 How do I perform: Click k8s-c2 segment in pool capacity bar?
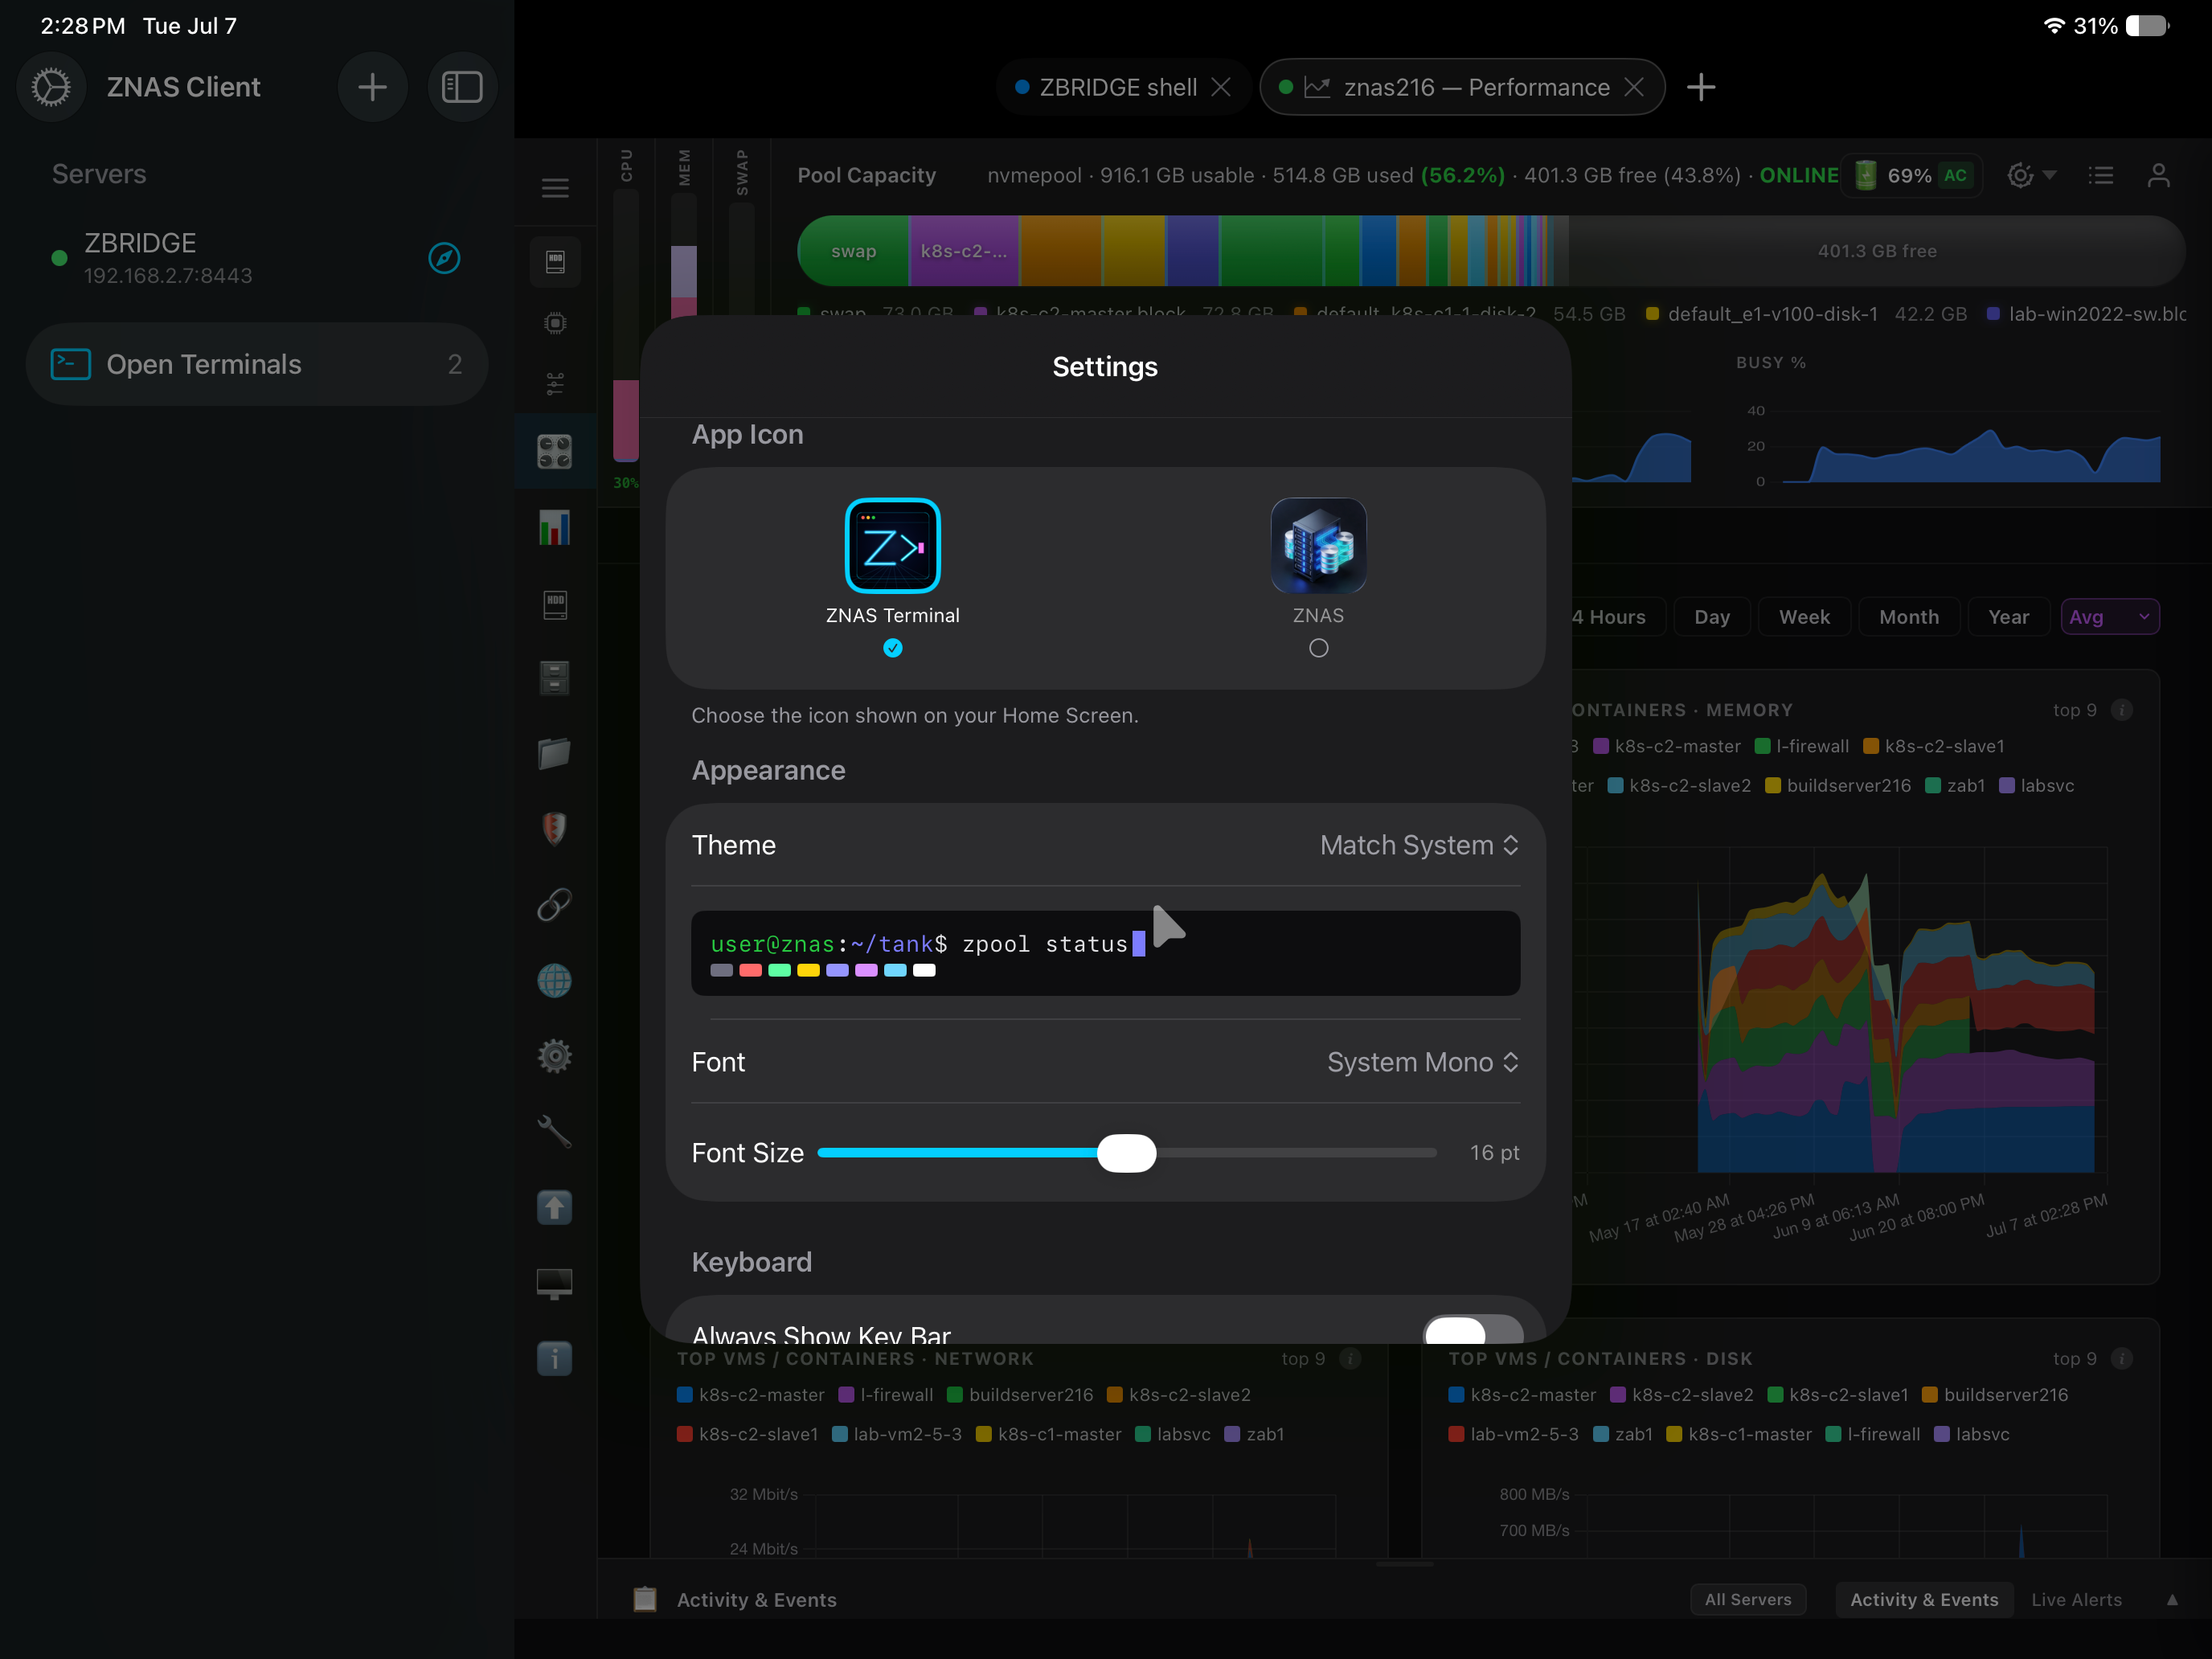pos(963,251)
